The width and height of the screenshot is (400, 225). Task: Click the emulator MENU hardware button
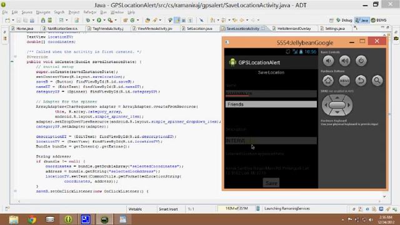click(x=344, y=81)
